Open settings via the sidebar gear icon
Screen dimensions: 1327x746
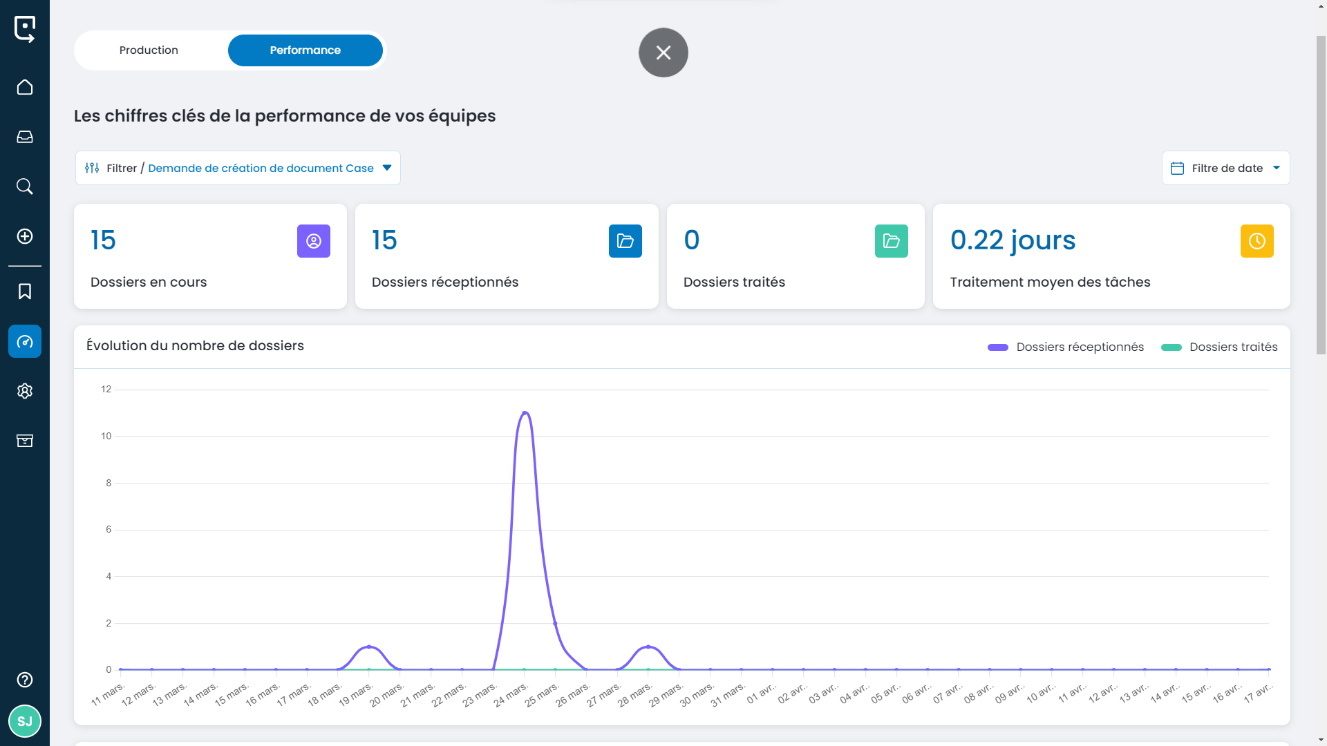coord(25,391)
